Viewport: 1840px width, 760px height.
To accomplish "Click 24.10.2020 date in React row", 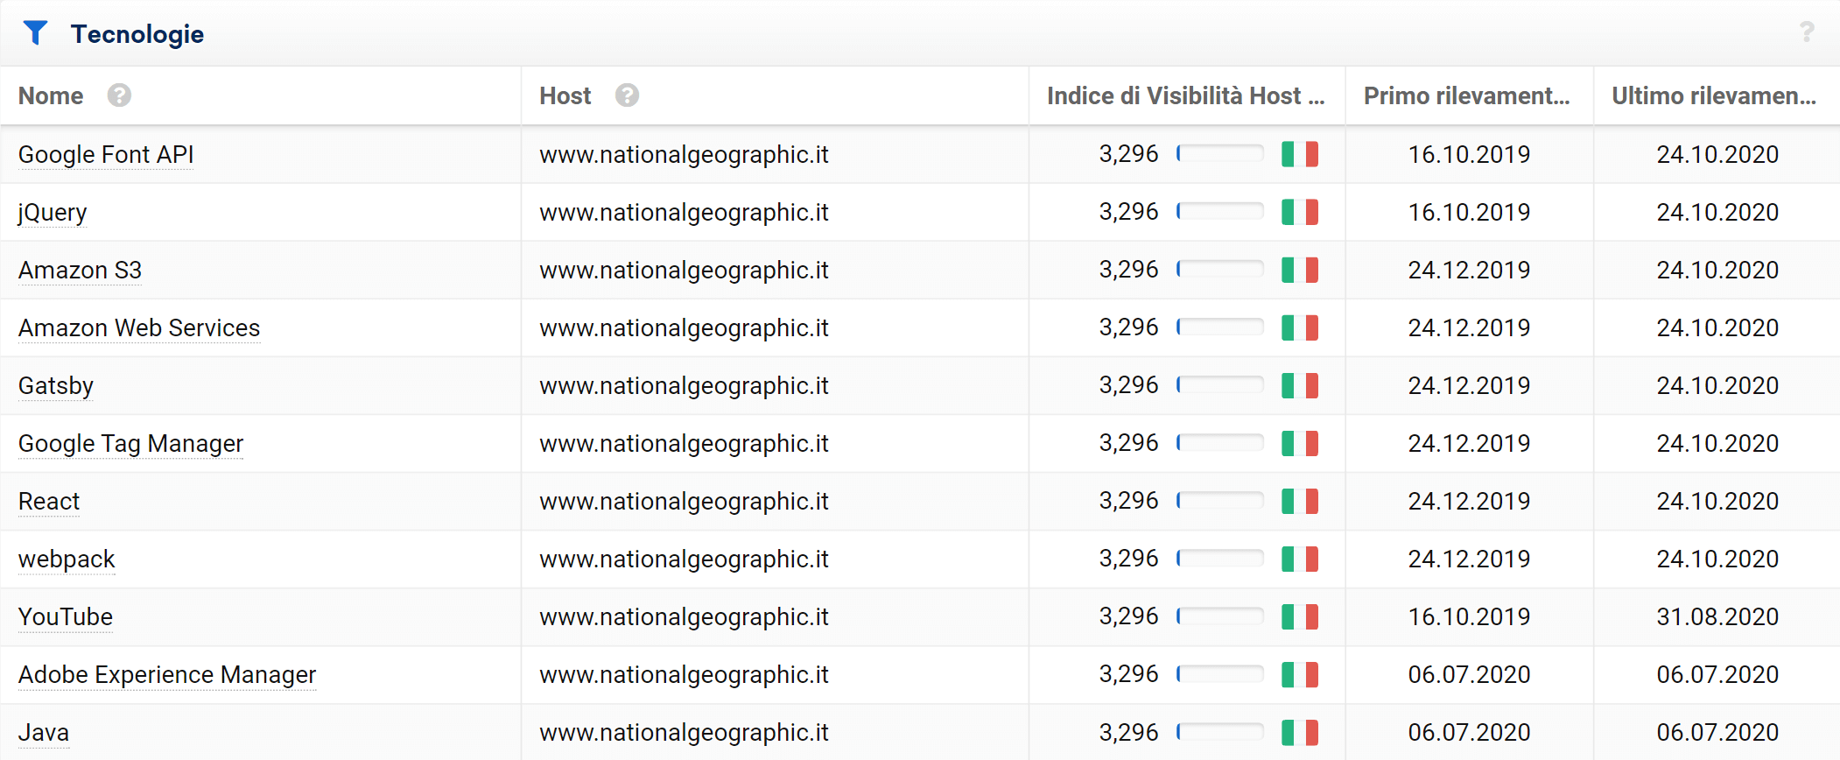I will (1717, 501).
